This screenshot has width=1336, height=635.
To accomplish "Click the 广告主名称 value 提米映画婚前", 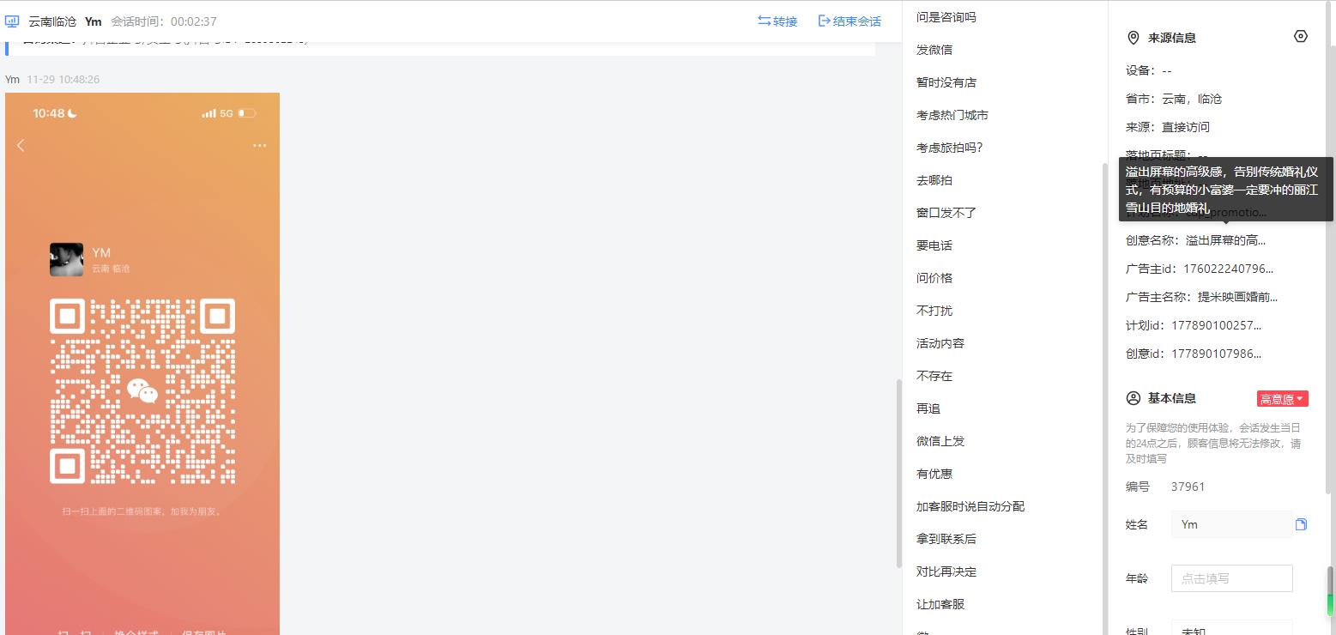I will click(x=1237, y=297).
